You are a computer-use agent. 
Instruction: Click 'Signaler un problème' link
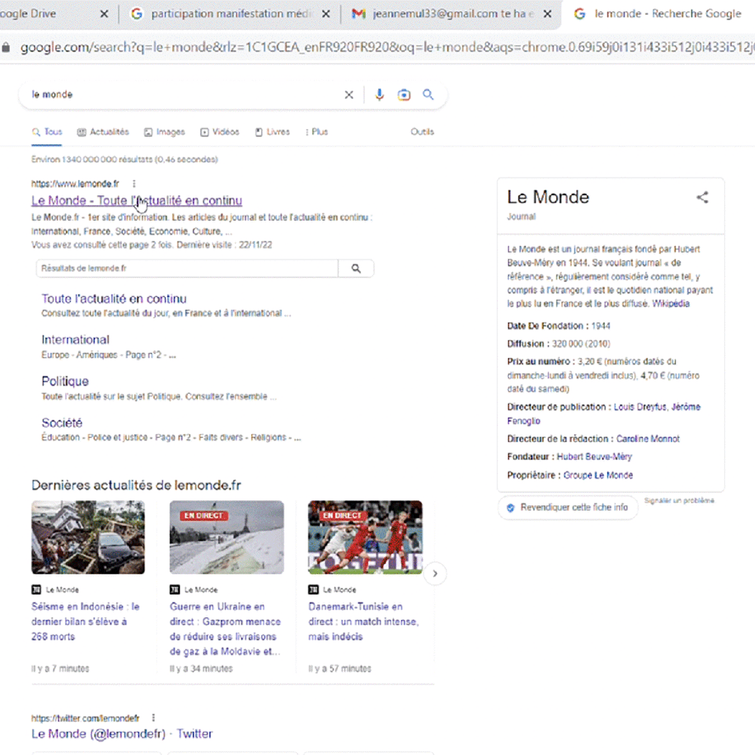point(679,501)
